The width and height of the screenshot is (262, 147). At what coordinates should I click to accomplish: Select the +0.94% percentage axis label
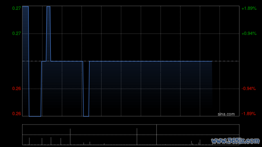(249, 33)
